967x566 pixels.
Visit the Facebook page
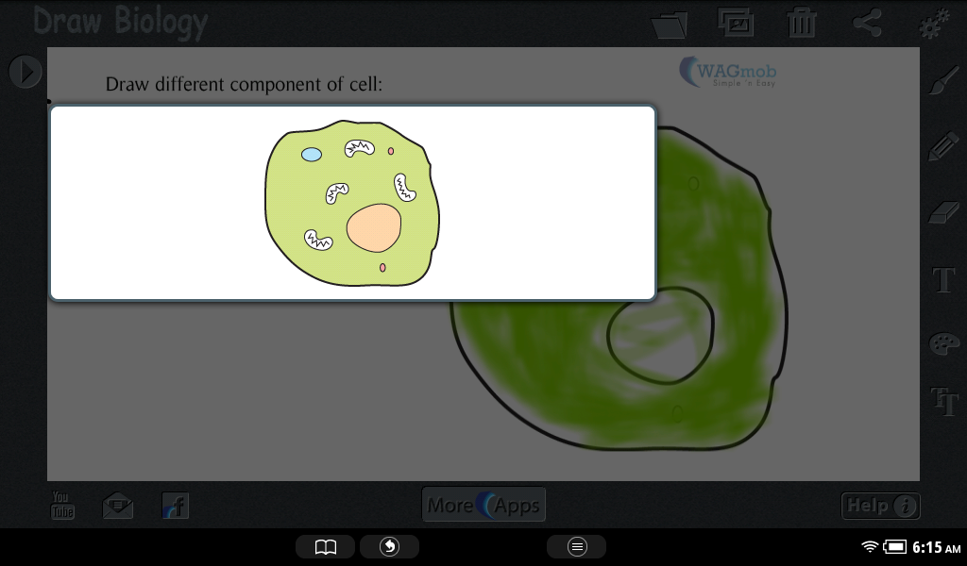(x=175, y=506)
